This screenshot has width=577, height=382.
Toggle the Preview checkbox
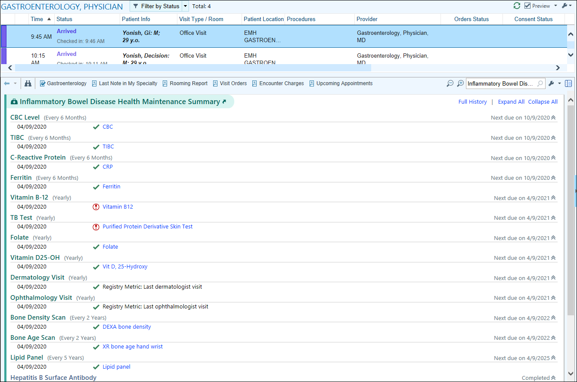point(527,6)
